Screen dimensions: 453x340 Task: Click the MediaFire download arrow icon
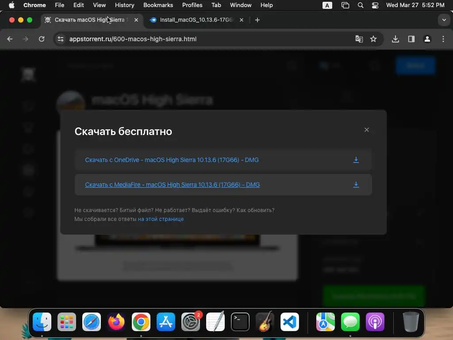pos(356,185)
